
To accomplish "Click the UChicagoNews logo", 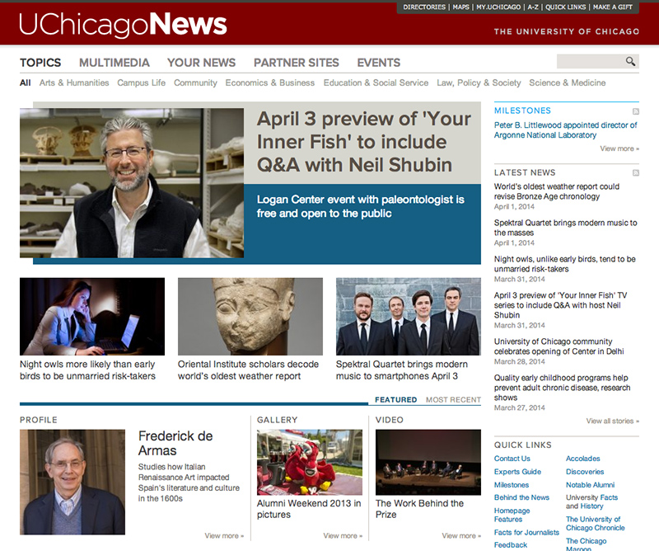I will [123, 25].
